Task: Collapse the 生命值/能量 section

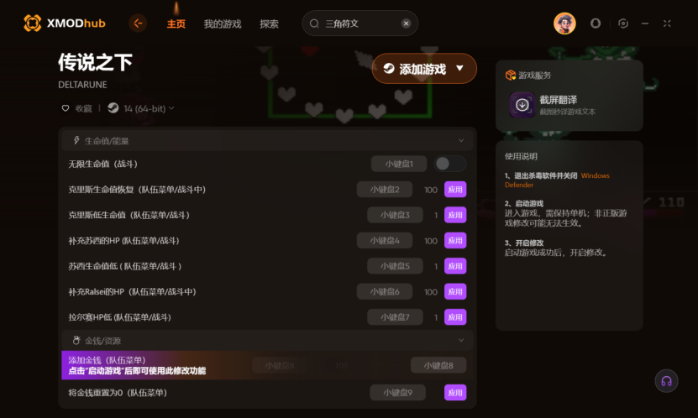Action: click(x=461, y=140)
